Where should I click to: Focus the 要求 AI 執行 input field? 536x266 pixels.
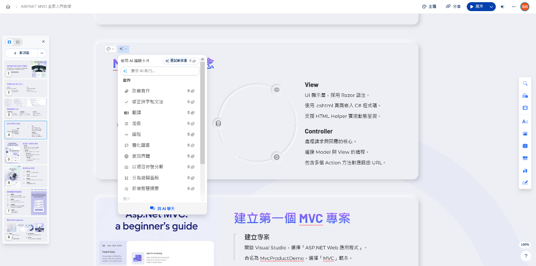click(160, 71)
